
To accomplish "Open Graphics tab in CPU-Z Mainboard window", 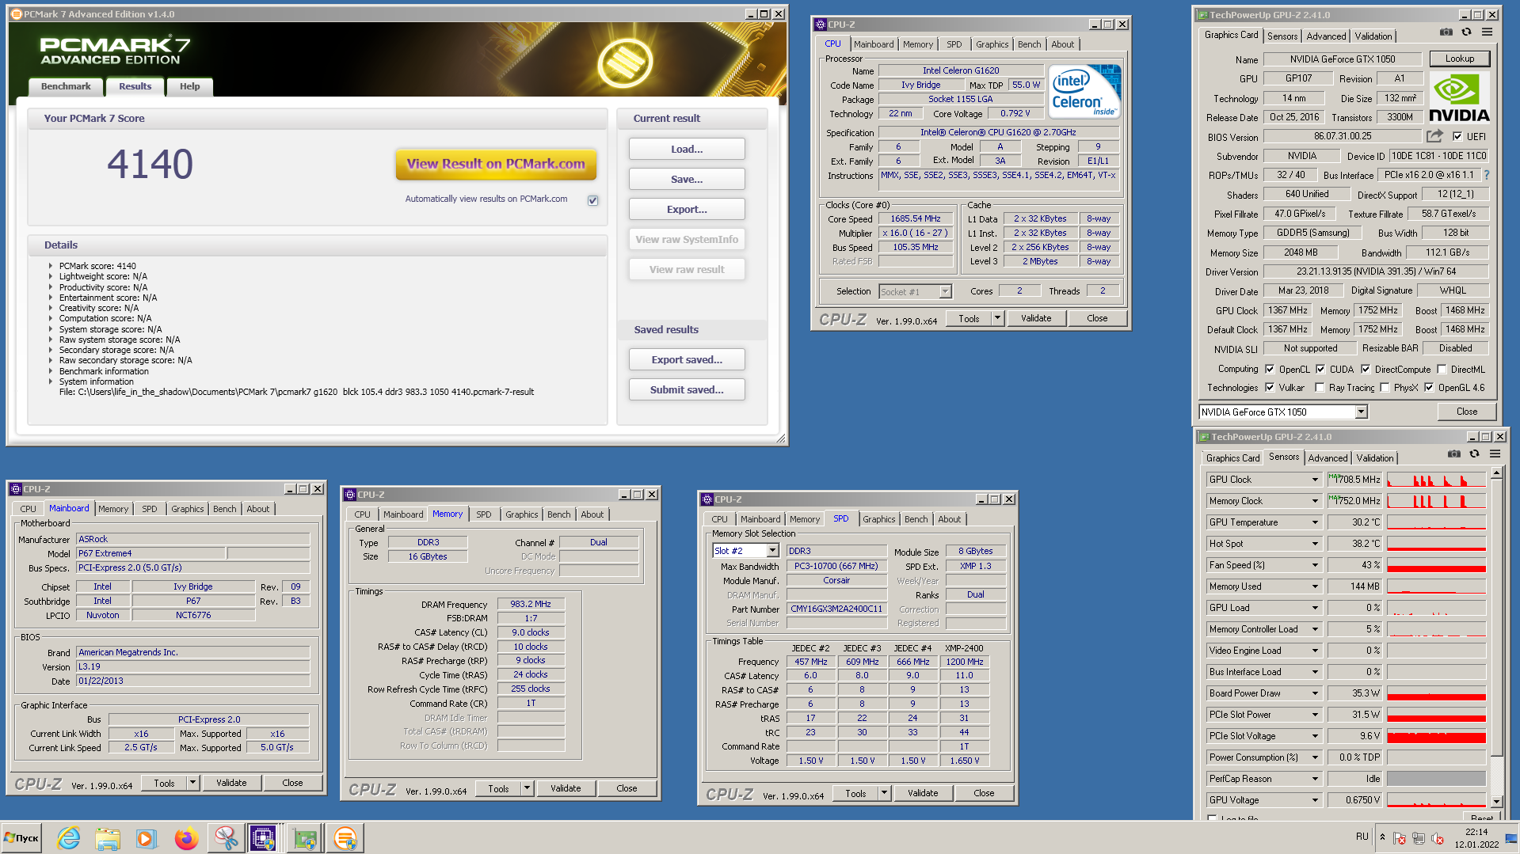I will click(x=188, y=509).
